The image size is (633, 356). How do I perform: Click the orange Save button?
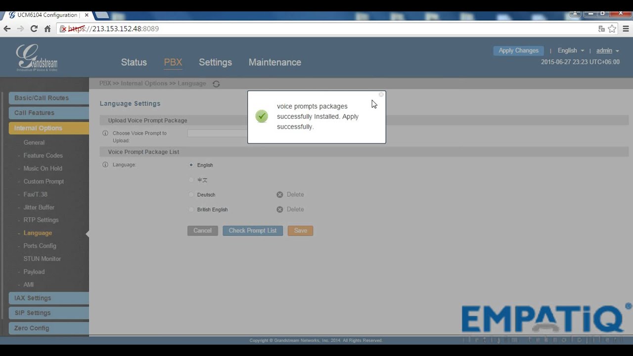click(300, 231)
